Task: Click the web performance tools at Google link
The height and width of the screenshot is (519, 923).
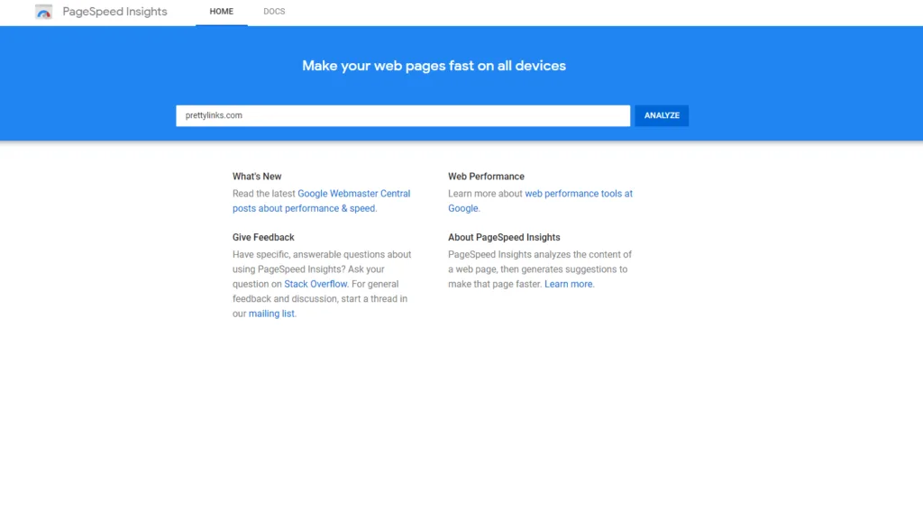Action: pyautogui.click(x=578, y=193)
